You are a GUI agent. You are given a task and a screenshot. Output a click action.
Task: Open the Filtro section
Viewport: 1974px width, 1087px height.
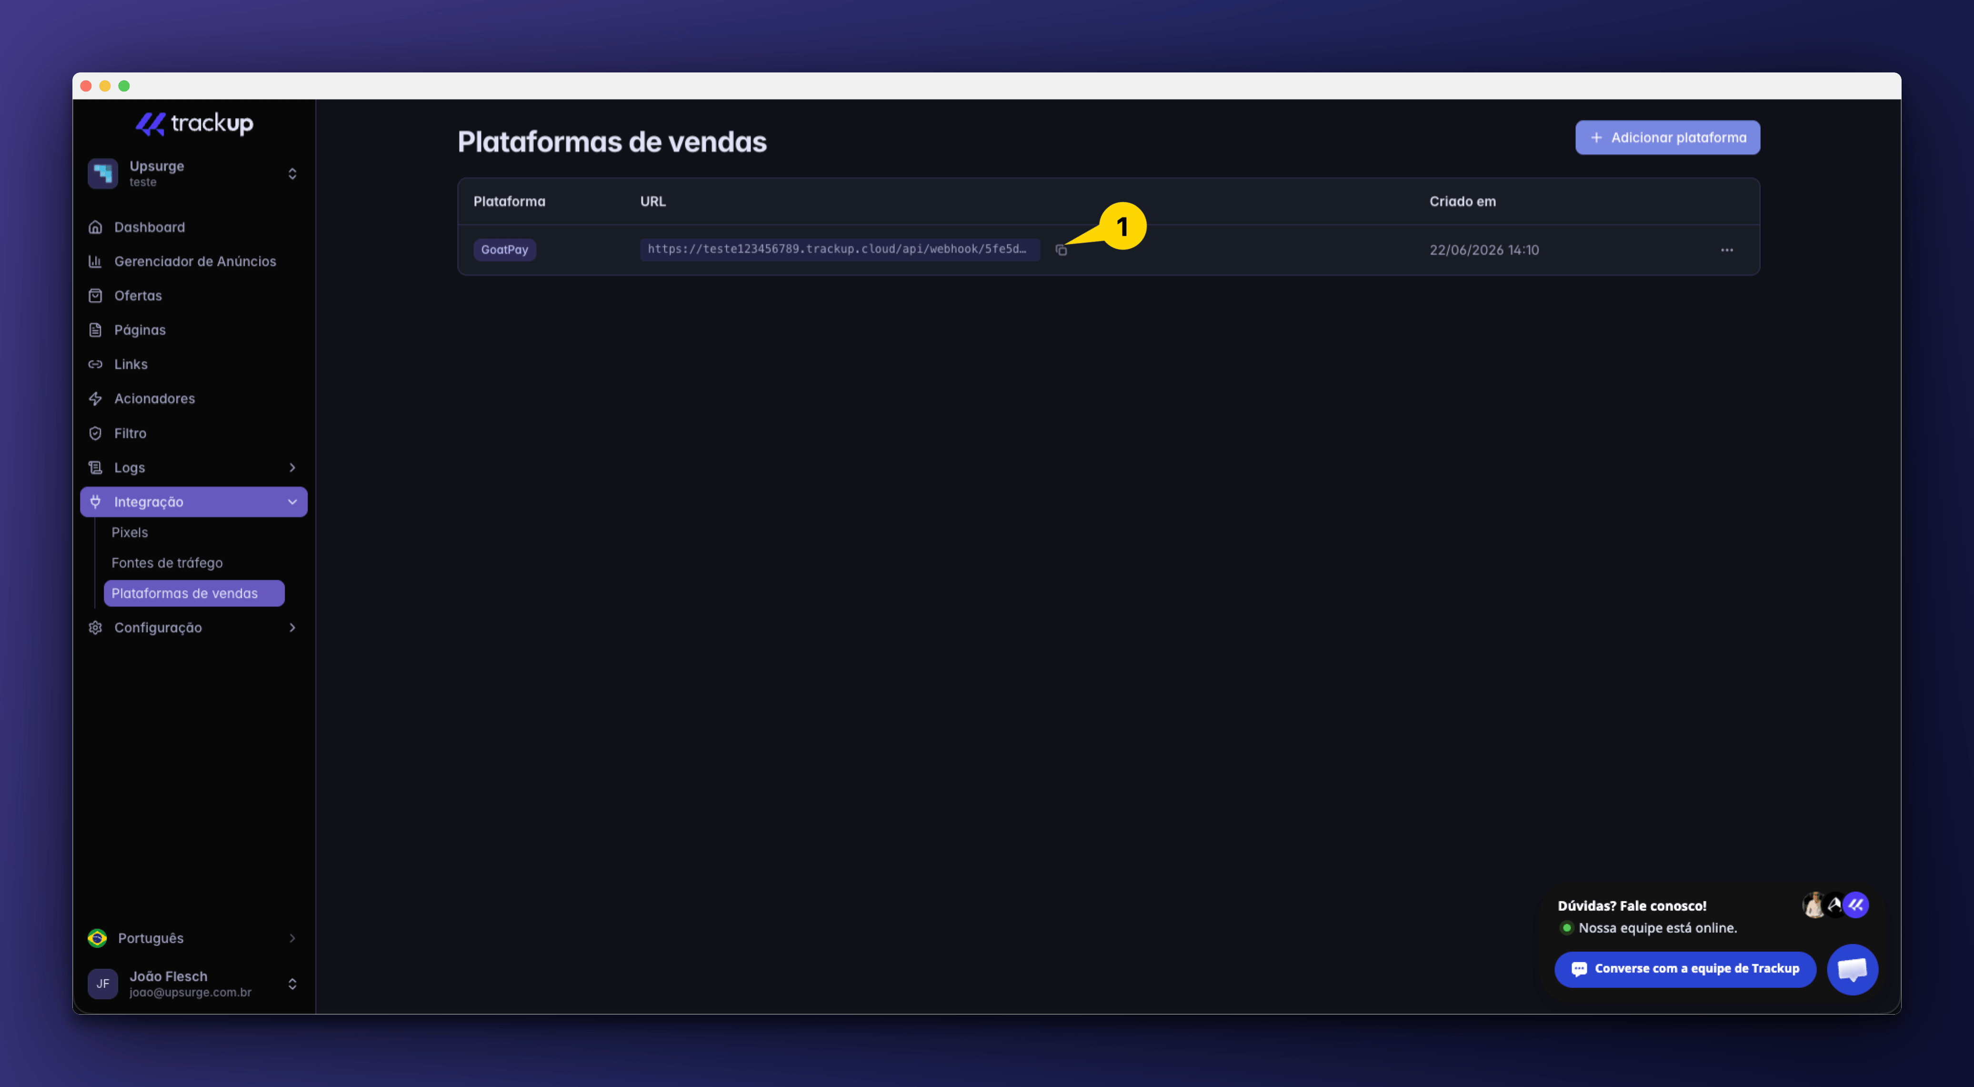click(x=194, y=433)
